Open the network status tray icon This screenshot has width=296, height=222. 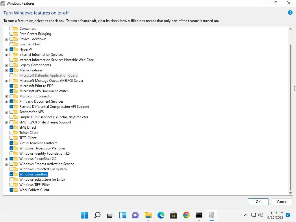click(x=254, y=215)
